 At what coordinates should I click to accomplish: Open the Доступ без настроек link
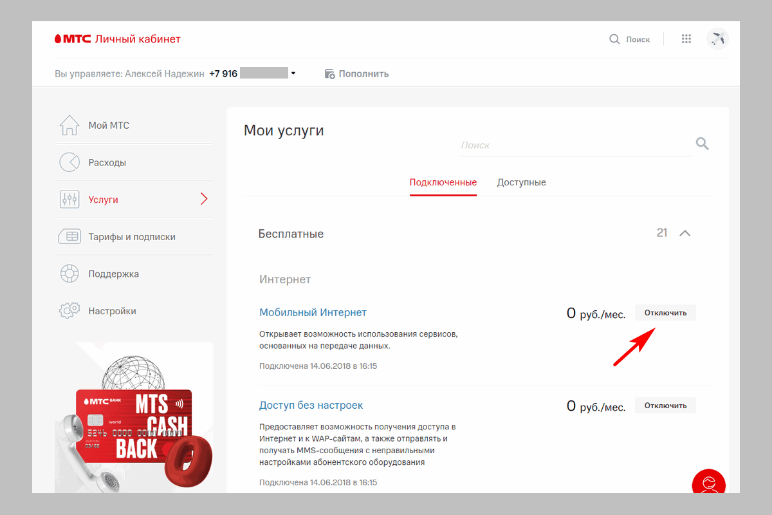tap(311, 405)
